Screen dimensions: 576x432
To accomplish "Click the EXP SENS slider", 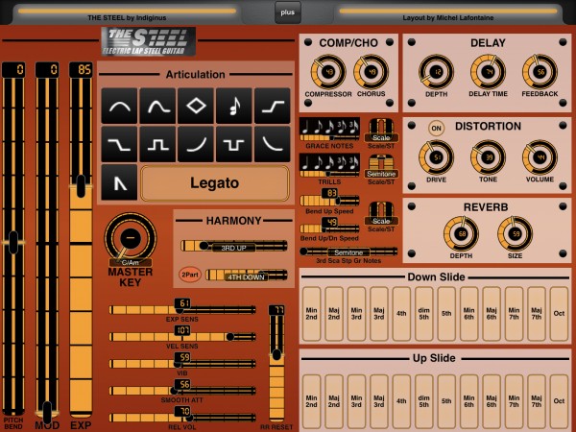I will 182,310.
